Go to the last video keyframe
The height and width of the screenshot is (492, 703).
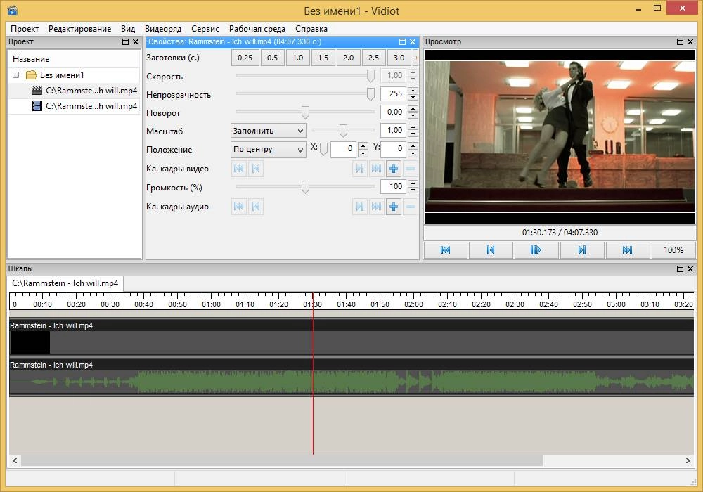[x=377, y=169]
